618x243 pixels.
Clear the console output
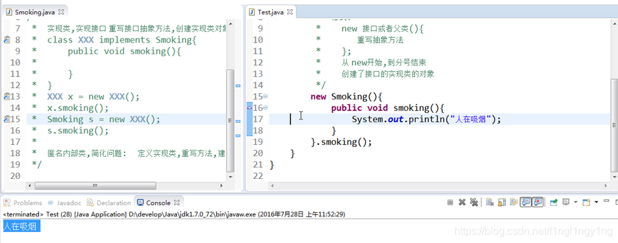490,202
